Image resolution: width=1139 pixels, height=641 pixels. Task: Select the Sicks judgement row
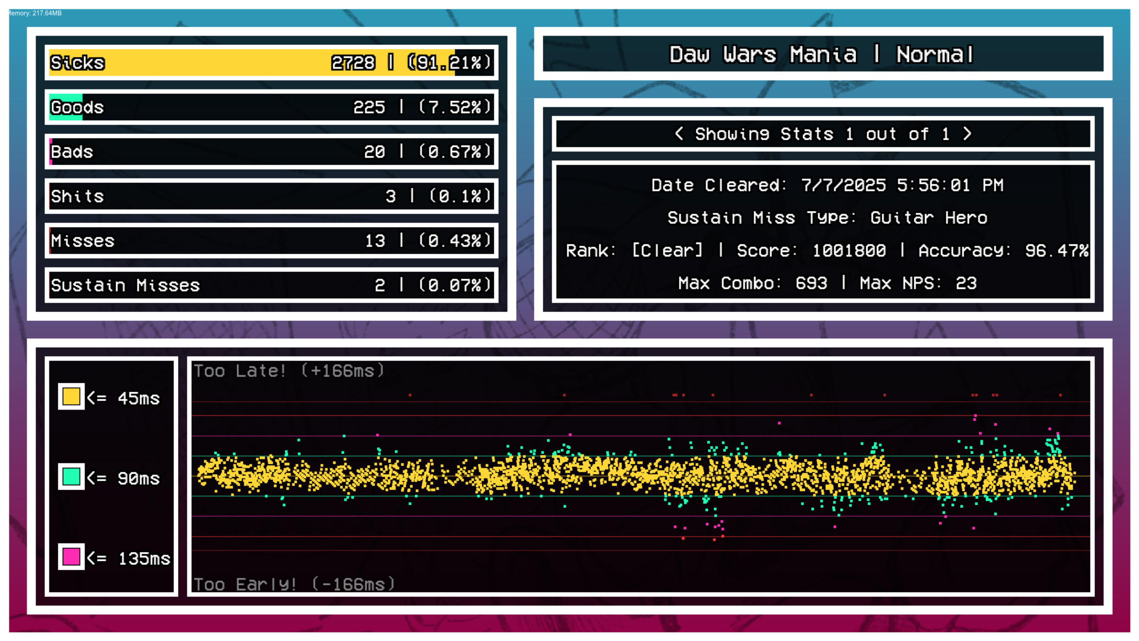click(267, 62)
